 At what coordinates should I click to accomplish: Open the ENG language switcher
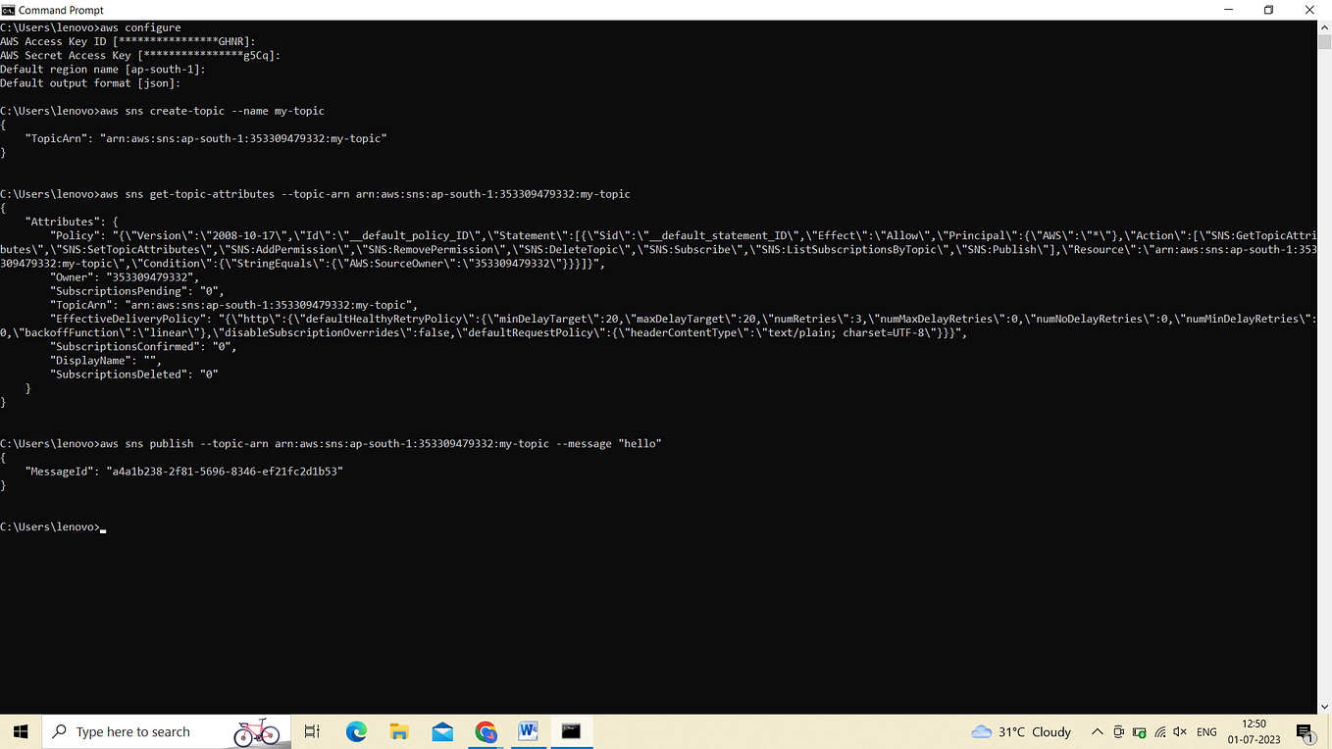[x=1205, y=731]
